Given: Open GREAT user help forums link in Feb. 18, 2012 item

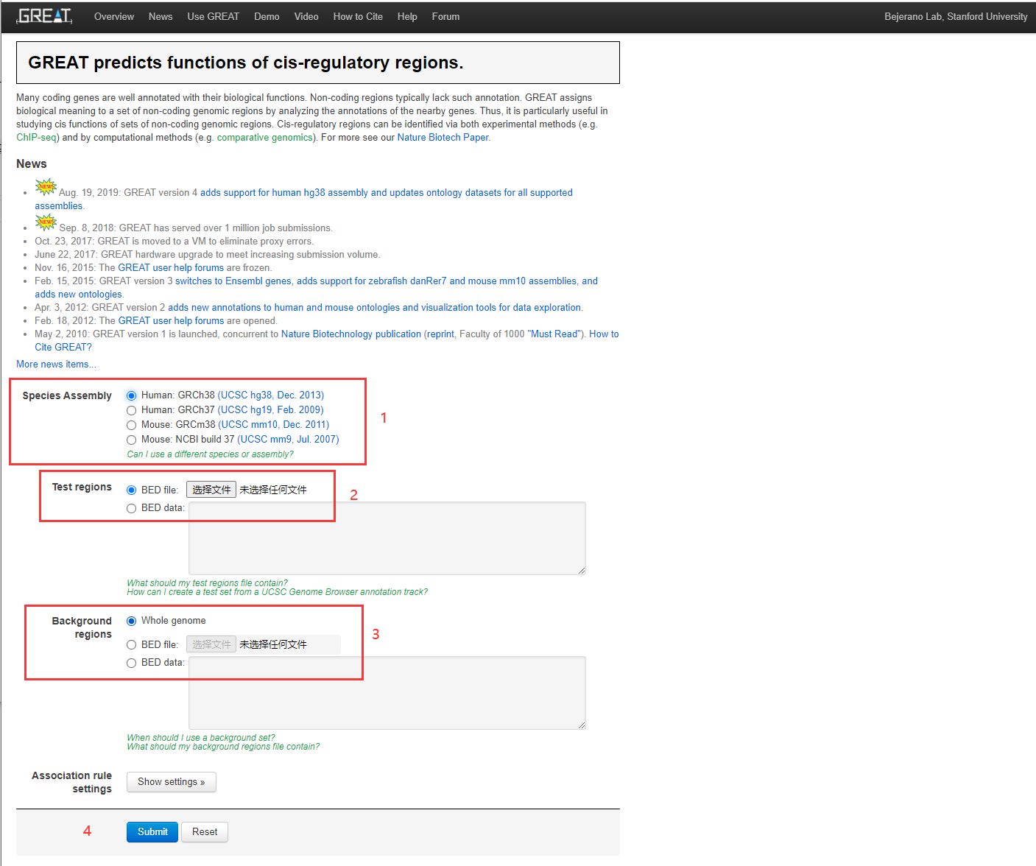Looking at the screenshot, I should [171, 321].
